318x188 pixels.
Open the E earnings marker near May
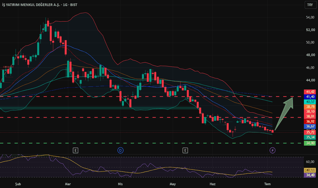[x=185, y=150]
